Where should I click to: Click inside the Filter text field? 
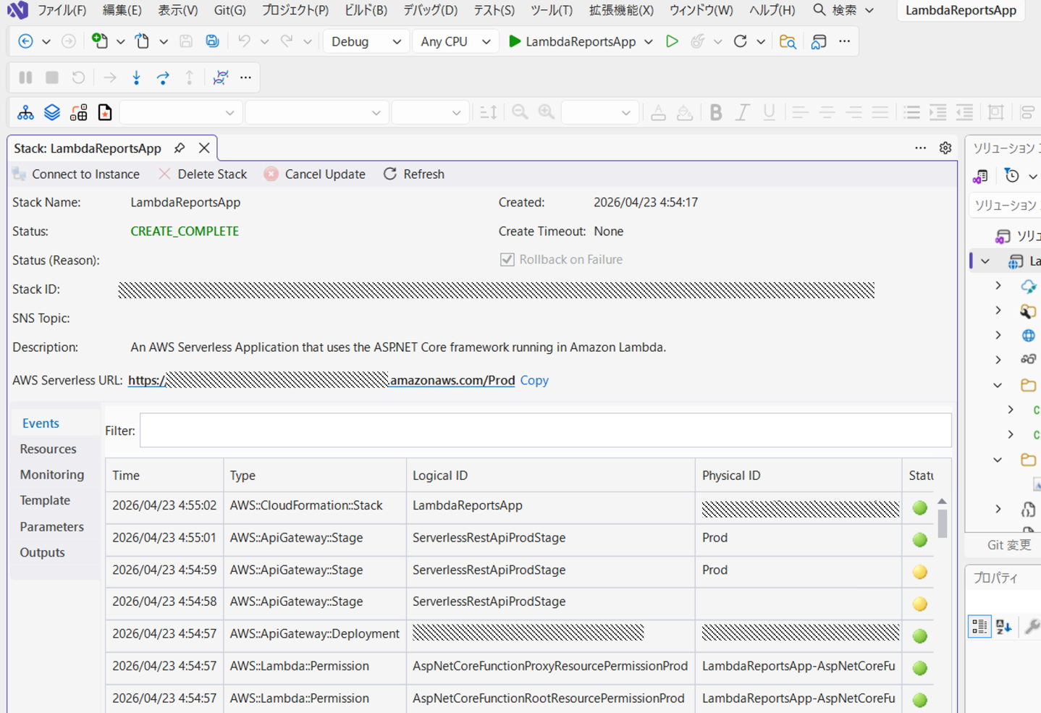click(546, 431)
